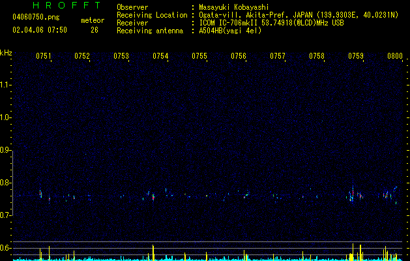Click the 0756 time marker

coord(239,56)
